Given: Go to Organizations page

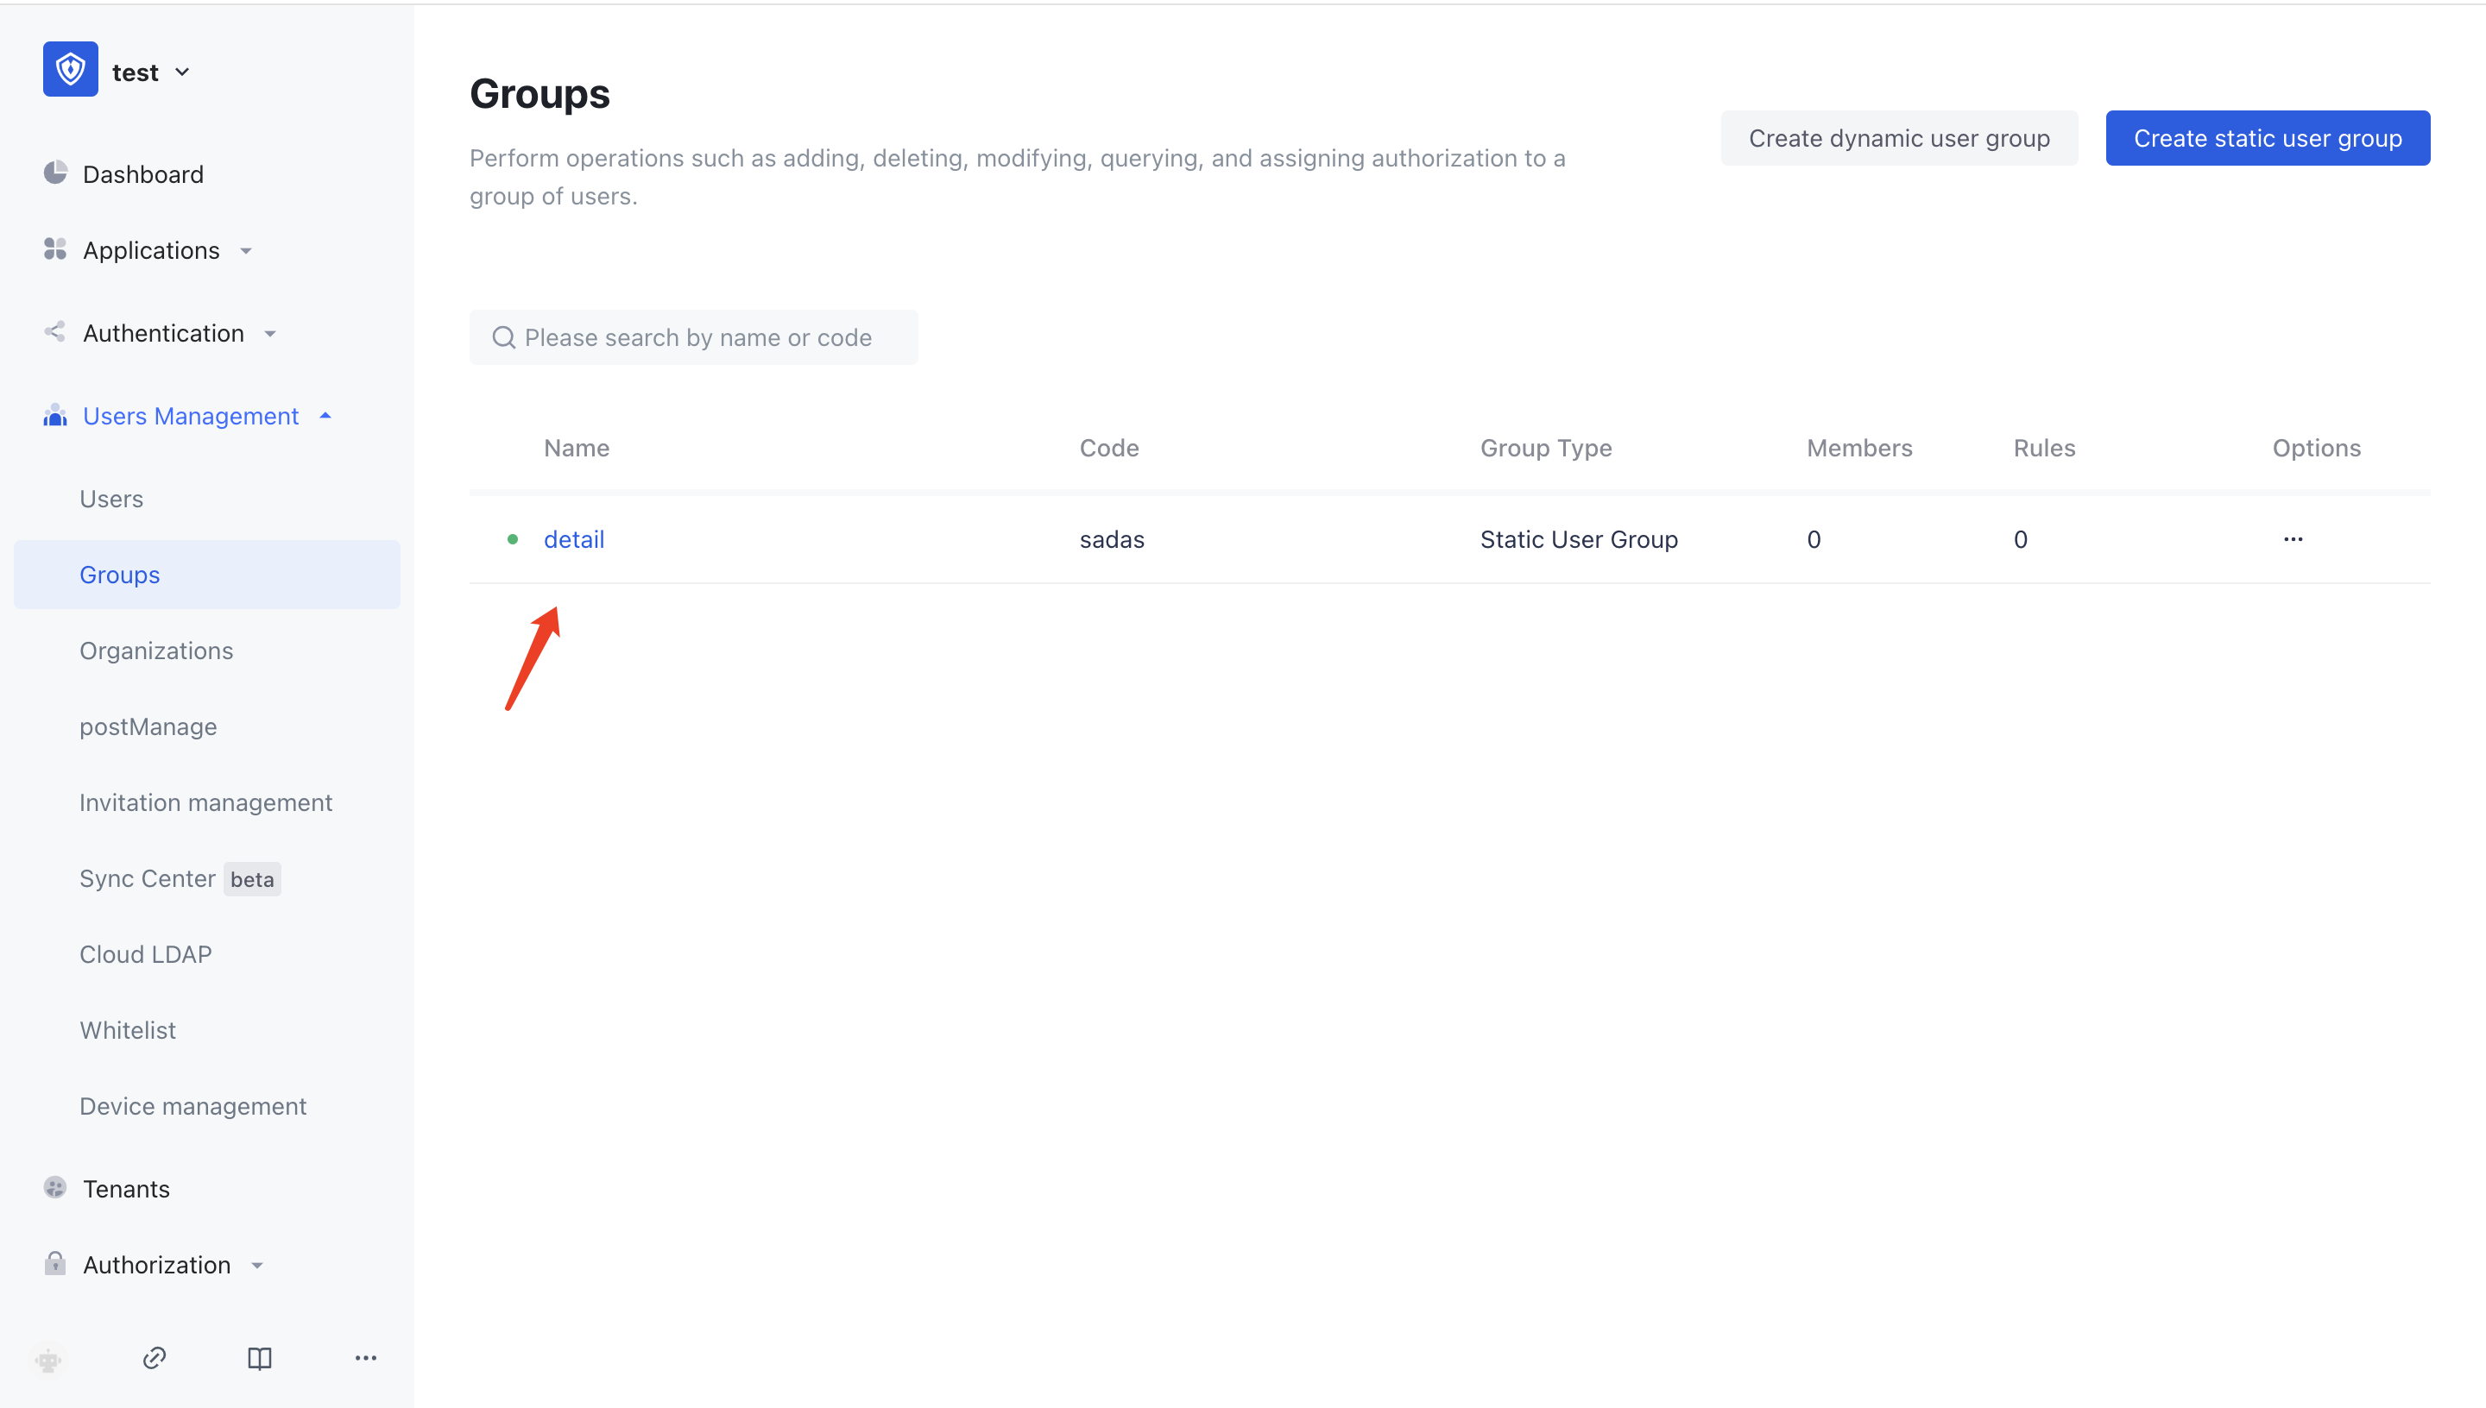Looking at the screenshot, I should tap(155, 651).
